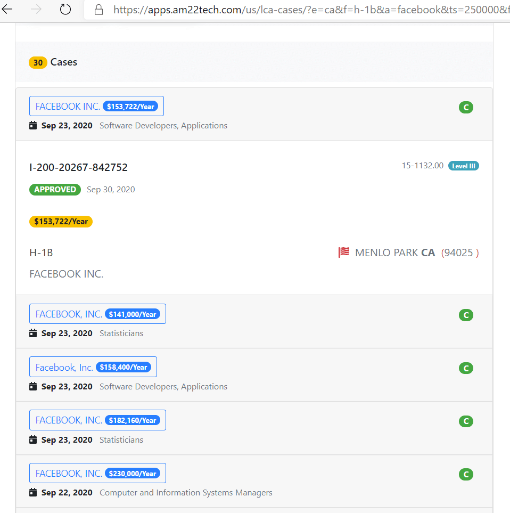Click the lock icon in address bar
Screen dimensions: 510x513
tap(98, 10)
